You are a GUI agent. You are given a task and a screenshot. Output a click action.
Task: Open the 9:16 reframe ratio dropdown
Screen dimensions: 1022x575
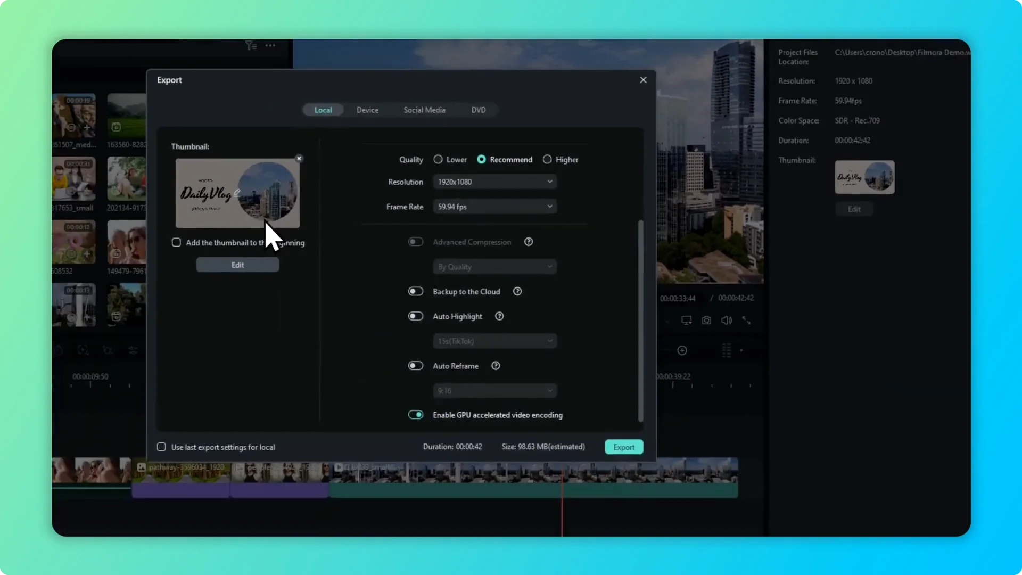[495, 390]
